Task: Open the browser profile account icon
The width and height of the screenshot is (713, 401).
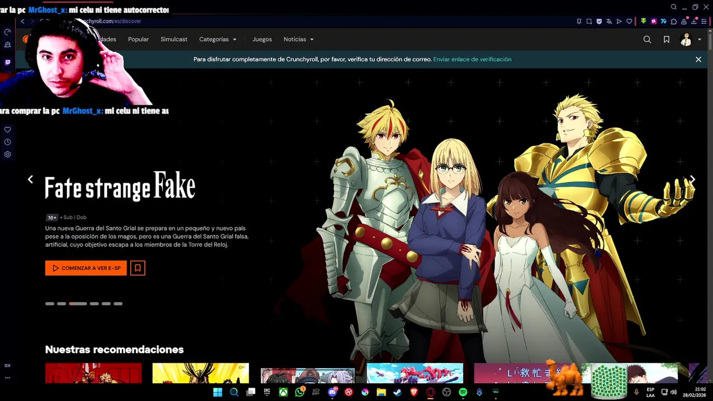Action: [x=683, y=21]
